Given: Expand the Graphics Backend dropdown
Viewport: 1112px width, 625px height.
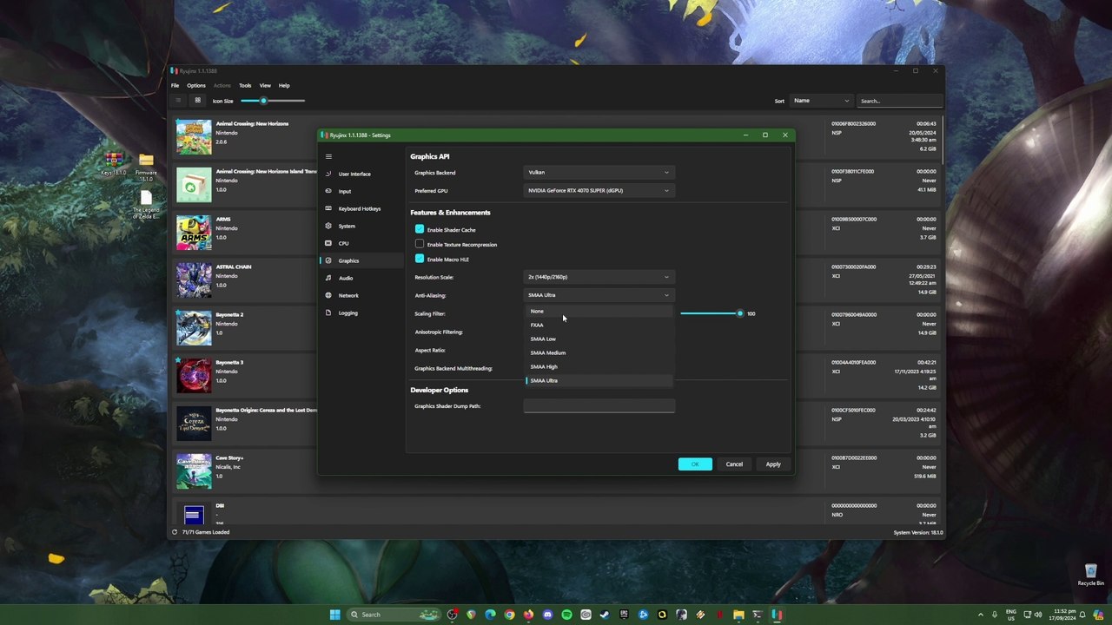Looking at the screenshot, I should (x=599, y=172).
